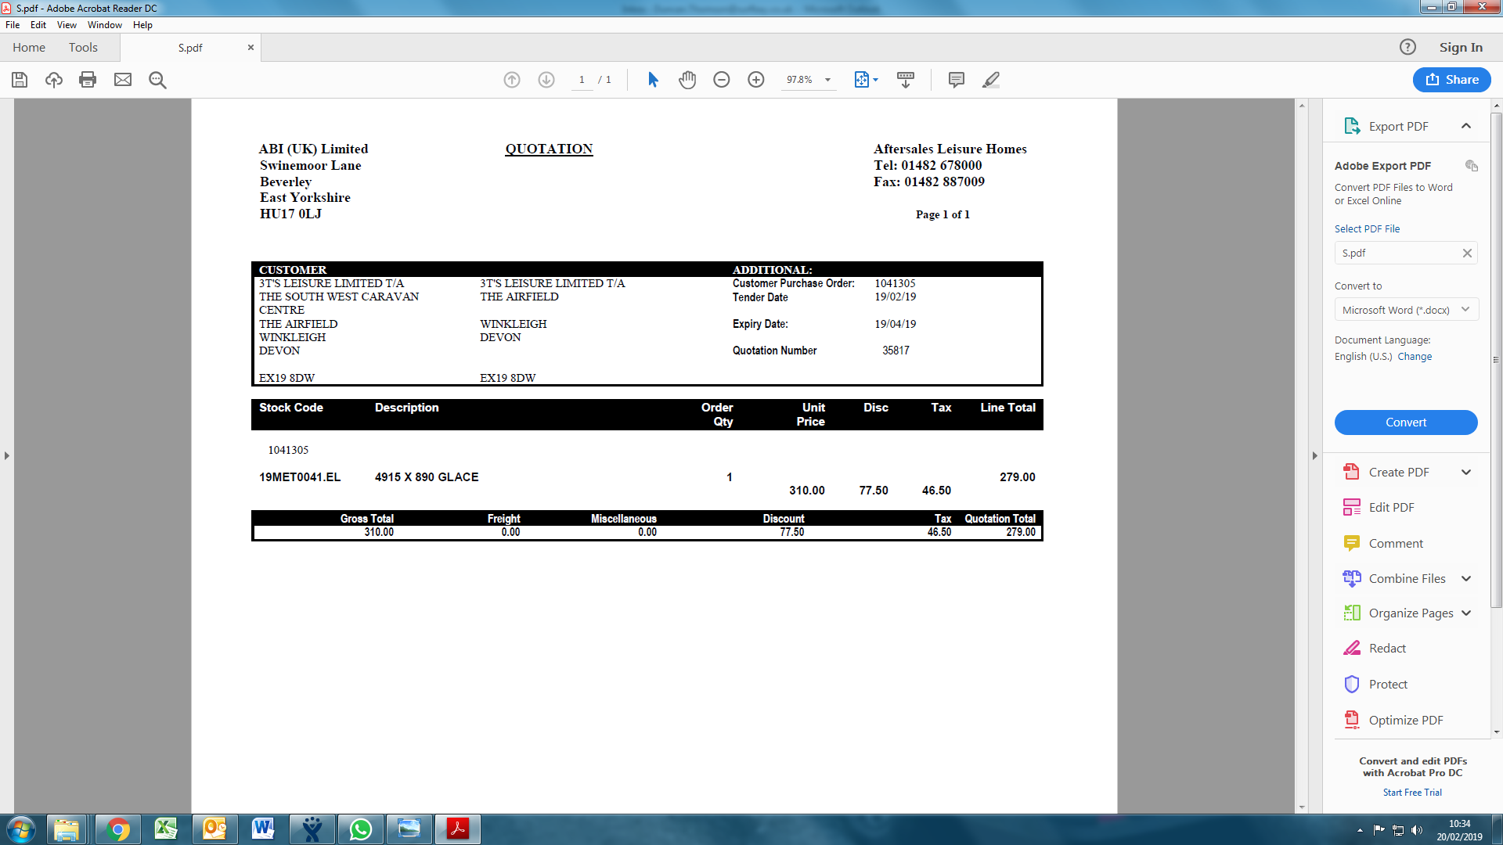
Task: Select the Highlight text pen icon
Action: [x=991, y=80]
